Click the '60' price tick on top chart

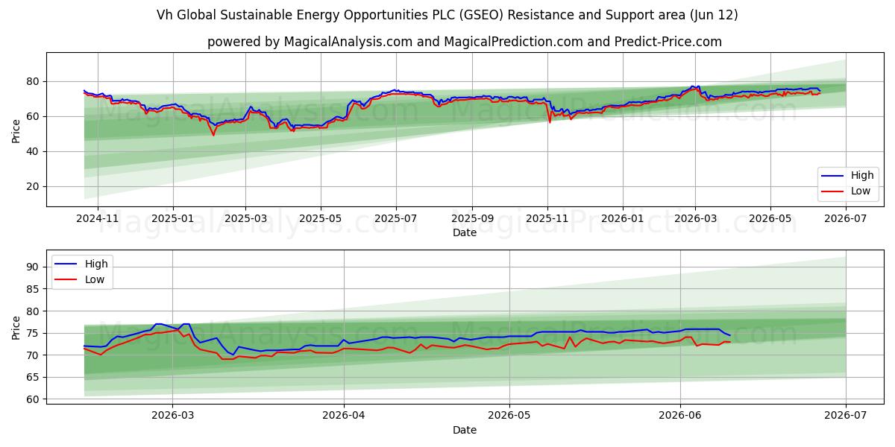click(34, 116)
